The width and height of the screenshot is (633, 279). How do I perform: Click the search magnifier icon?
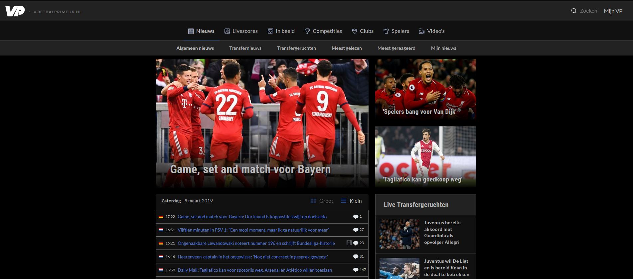[574, 11]
